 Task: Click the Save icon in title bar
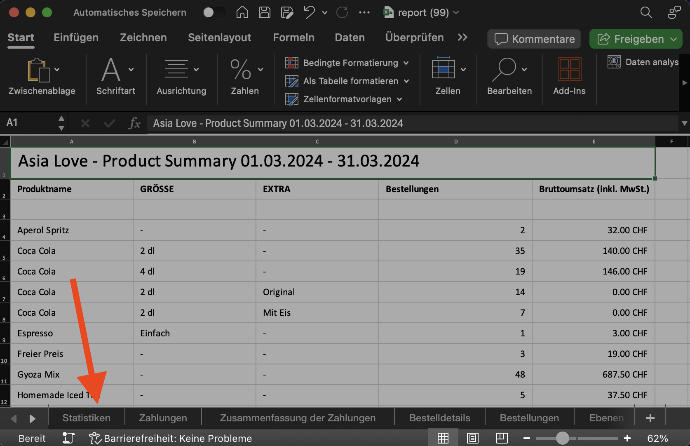pos(264,12)
